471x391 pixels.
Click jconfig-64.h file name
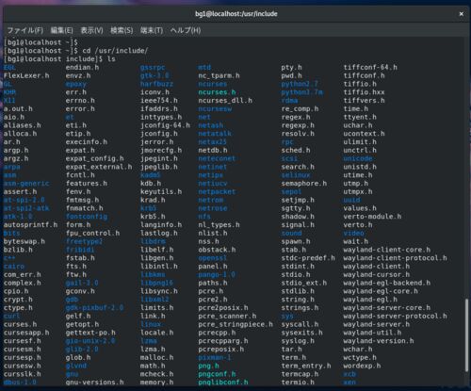[x=165, y=125]
